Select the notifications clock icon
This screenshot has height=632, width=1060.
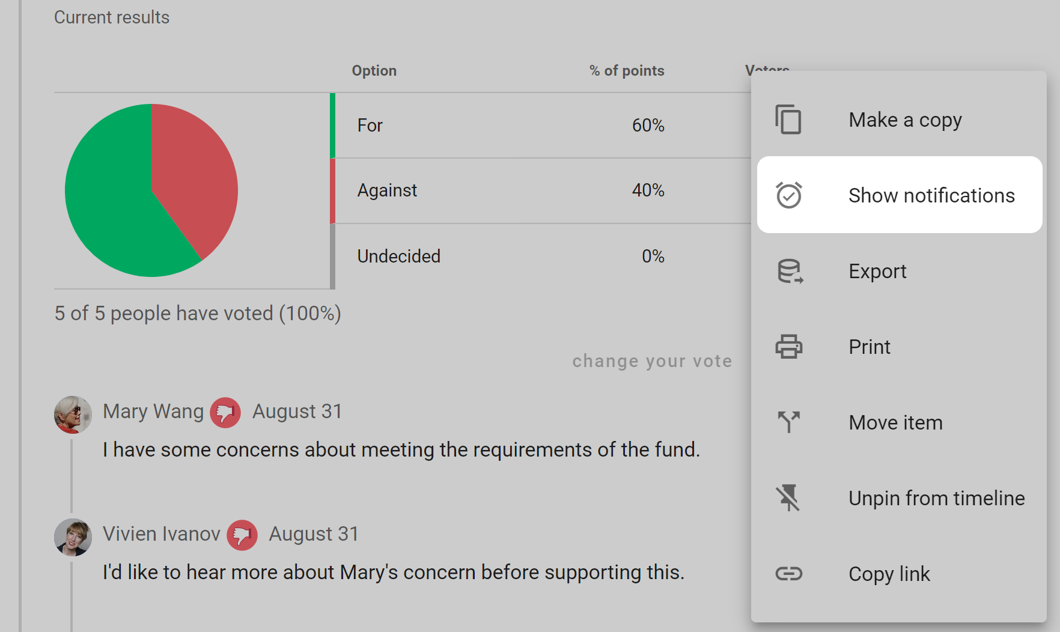coord(789,195)
